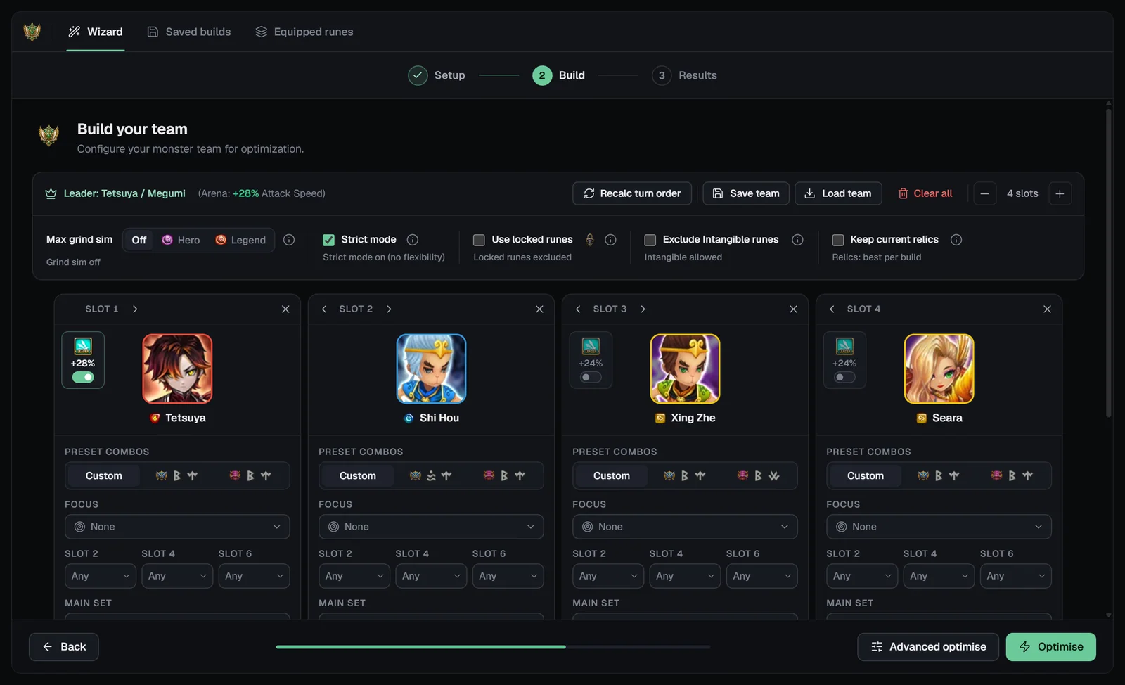
Task: Open Focus dropdown for Tetsuya
Action: coord(177,527)
